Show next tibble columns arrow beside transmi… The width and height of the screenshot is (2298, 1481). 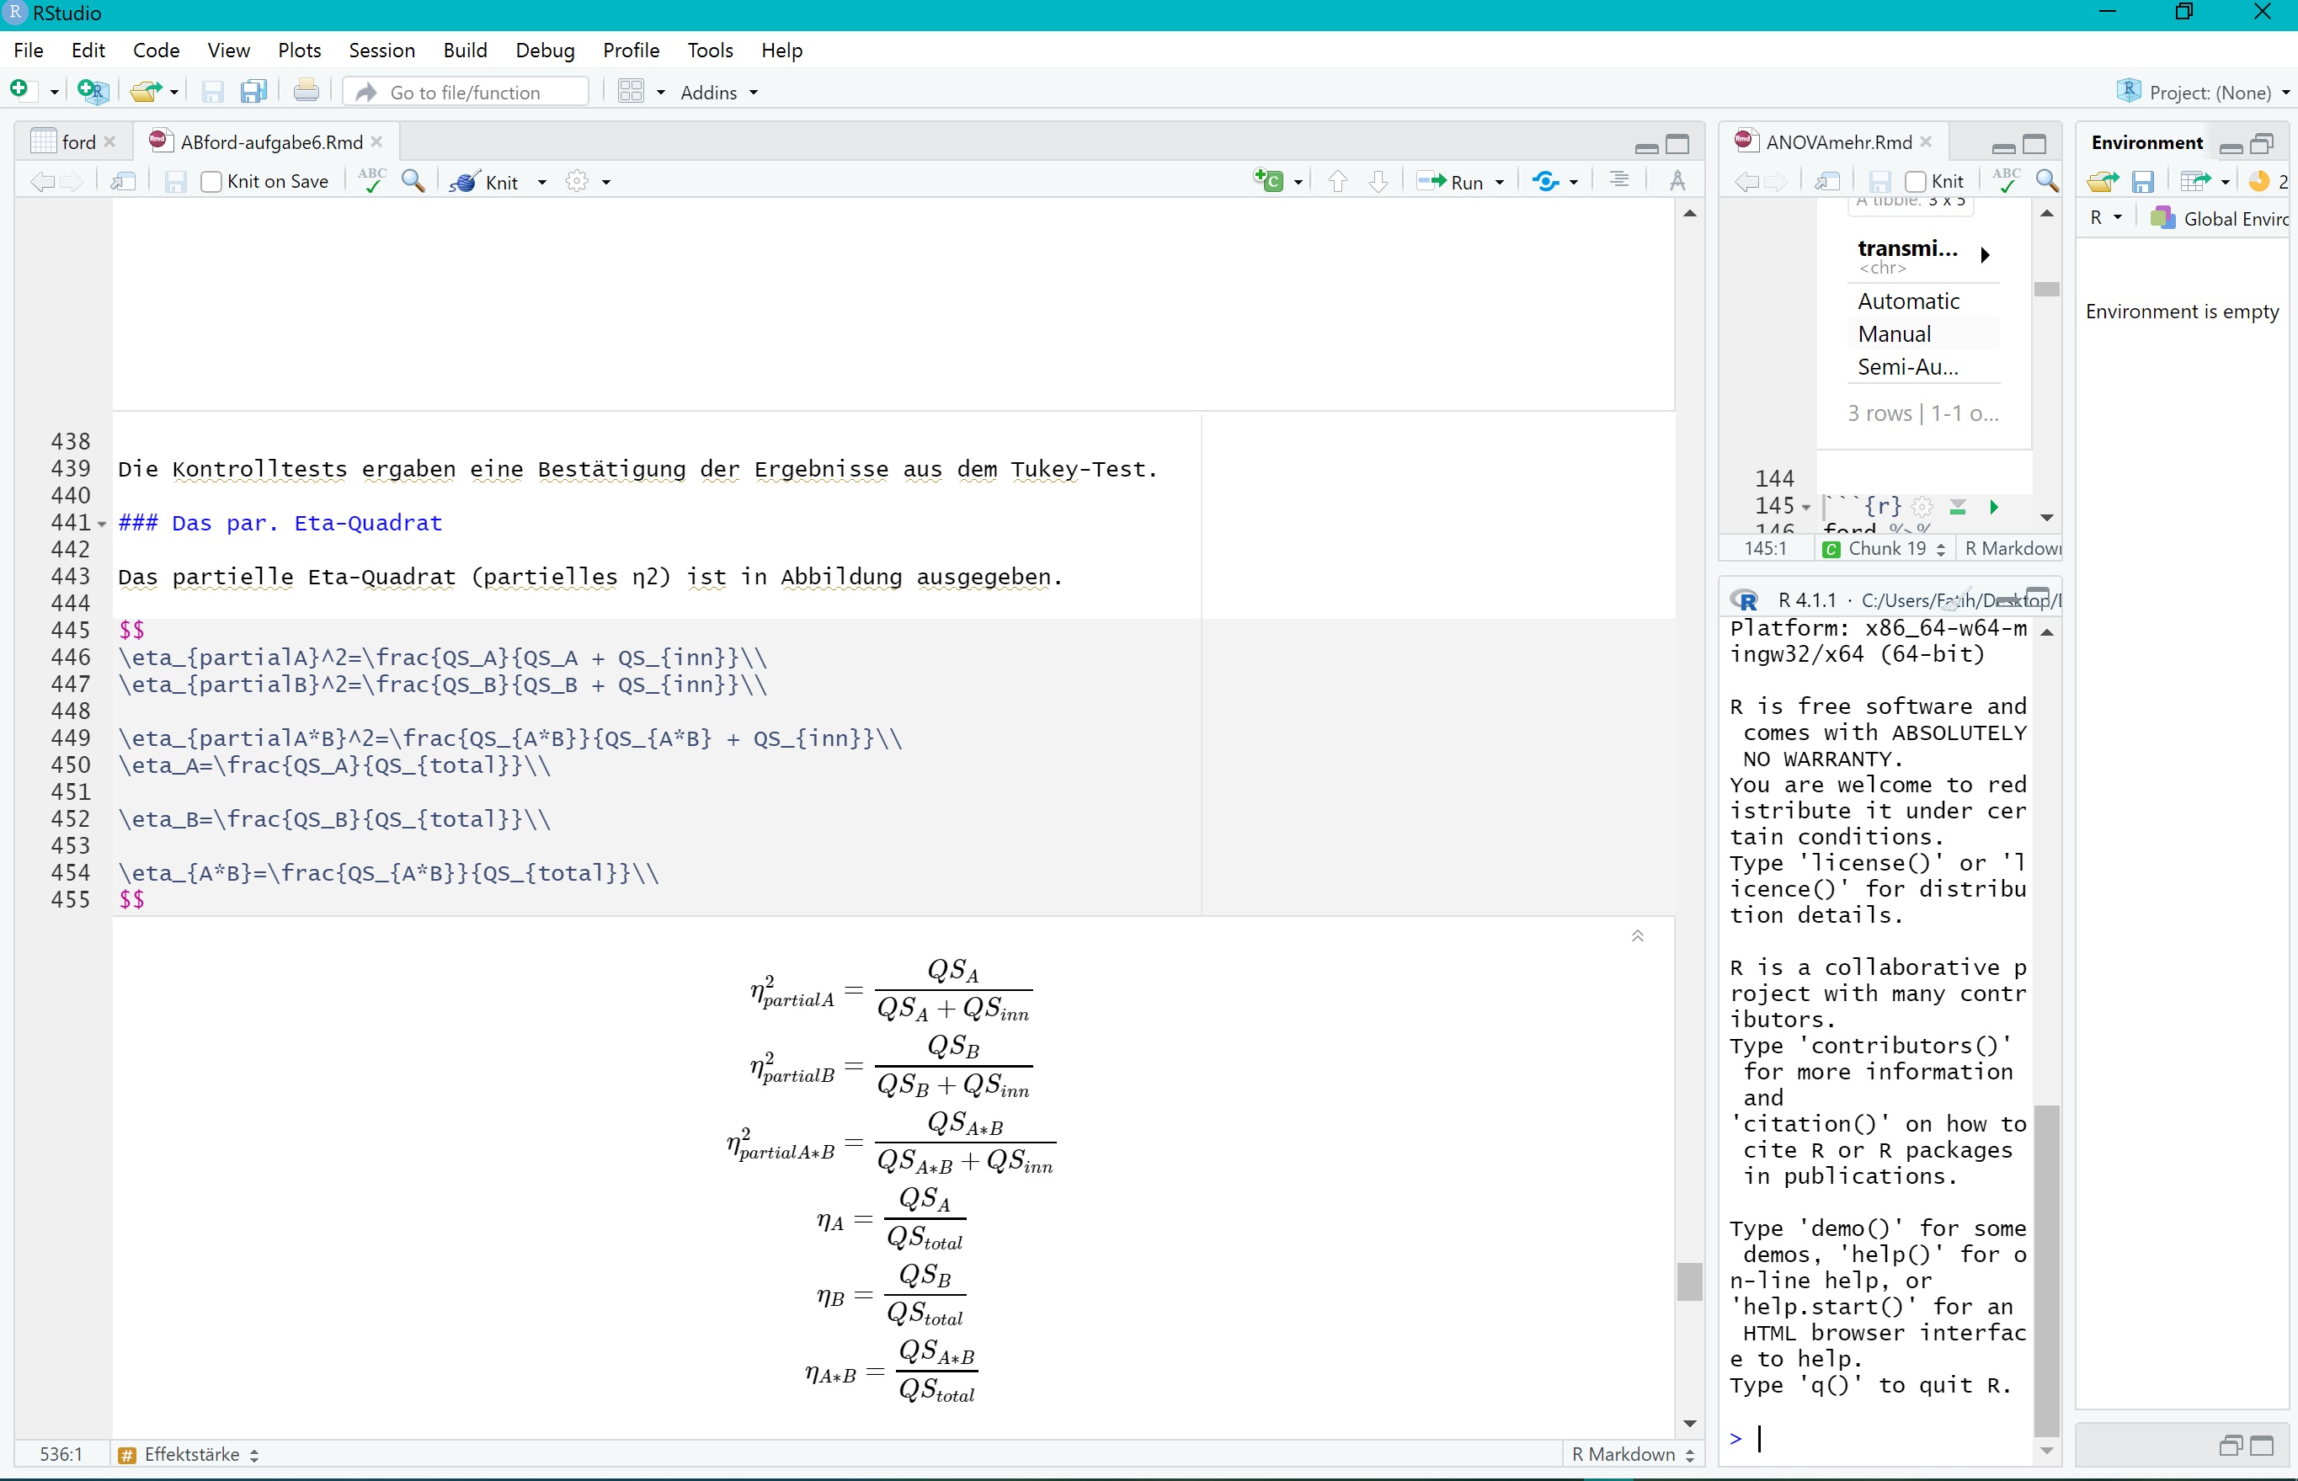pyautogui.click(x=1985, y=255)
